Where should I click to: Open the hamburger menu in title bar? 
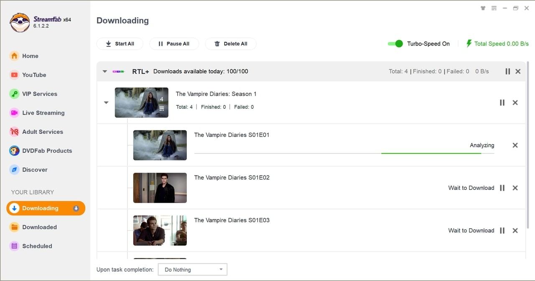tap(494, 8)
